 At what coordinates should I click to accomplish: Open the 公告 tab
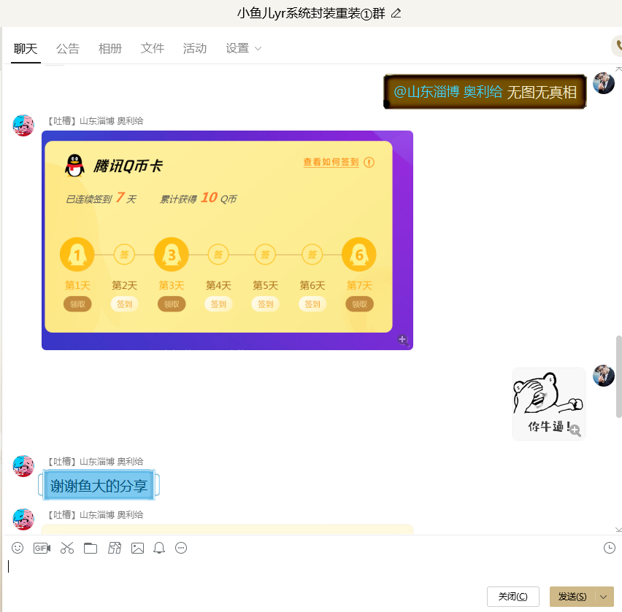click(x=68, y=48)
